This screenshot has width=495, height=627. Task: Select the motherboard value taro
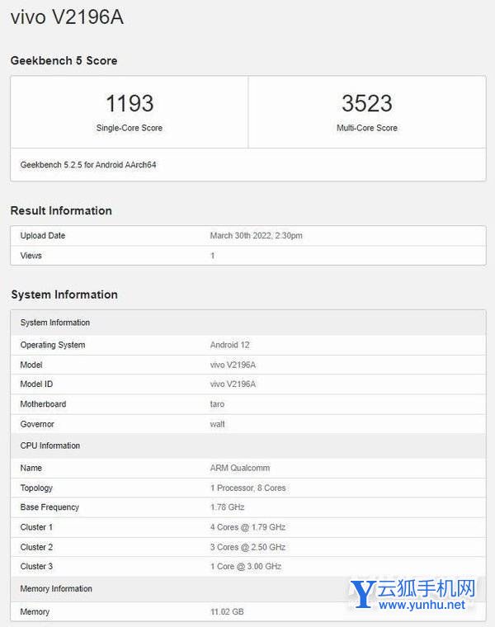click(217, 404)
